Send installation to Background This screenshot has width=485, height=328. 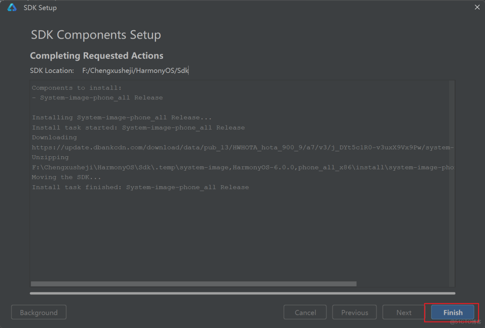tap(39, 312)
